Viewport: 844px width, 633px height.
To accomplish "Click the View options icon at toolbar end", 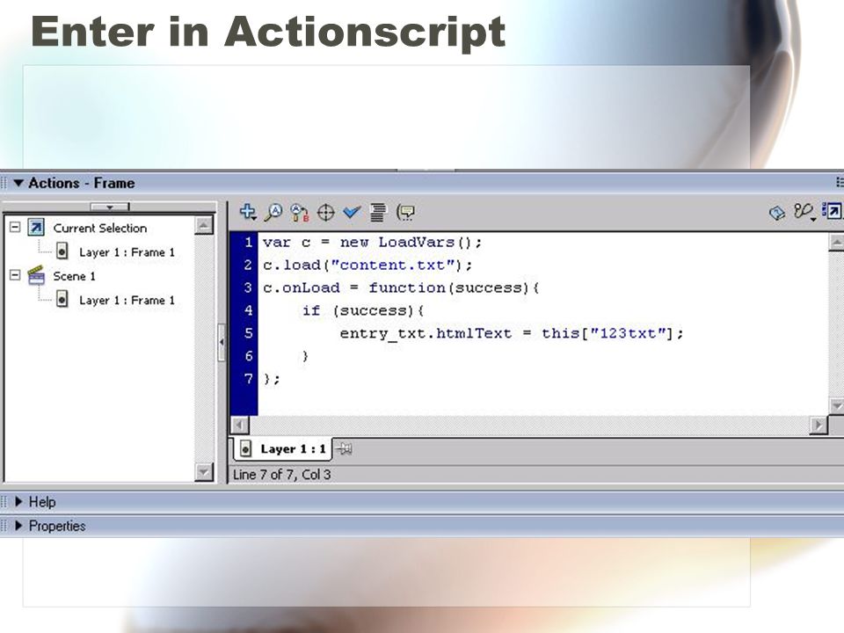I will coord(831,211).
